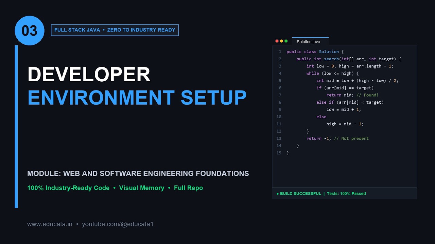435x244 pixels.
Task: Click the 'high = mid - 1;' line
Action: (x=345, y=124)
